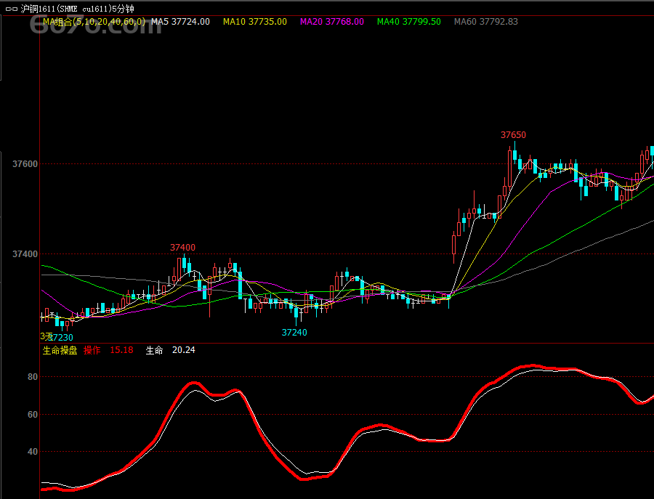Click the 37600 price axis label
This screenshot has height=499, width=654.
(25, 164)
